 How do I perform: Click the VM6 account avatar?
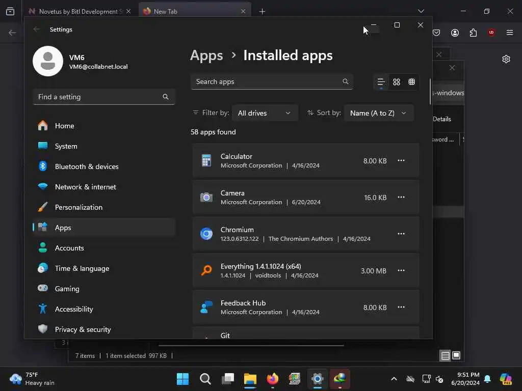(x=48, y=61)
